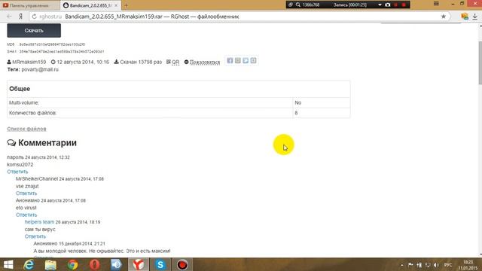Reply to the komsu2072 password comment
This screenshot has width=482, height=271.
click(17, 172)
